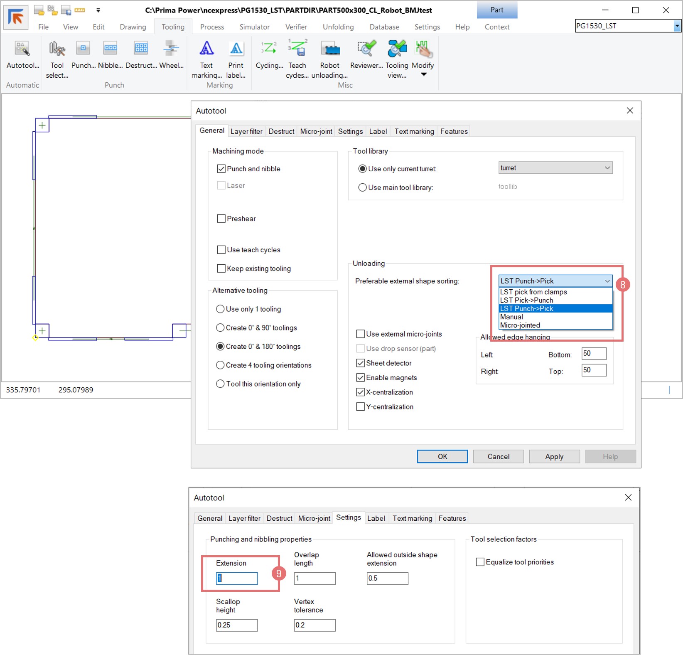Image resolution: width=683 pixels, height=655 pixels.
Task: Expand the Modify ribbon dropdown arrow
Action: click(x=423, y=75)
